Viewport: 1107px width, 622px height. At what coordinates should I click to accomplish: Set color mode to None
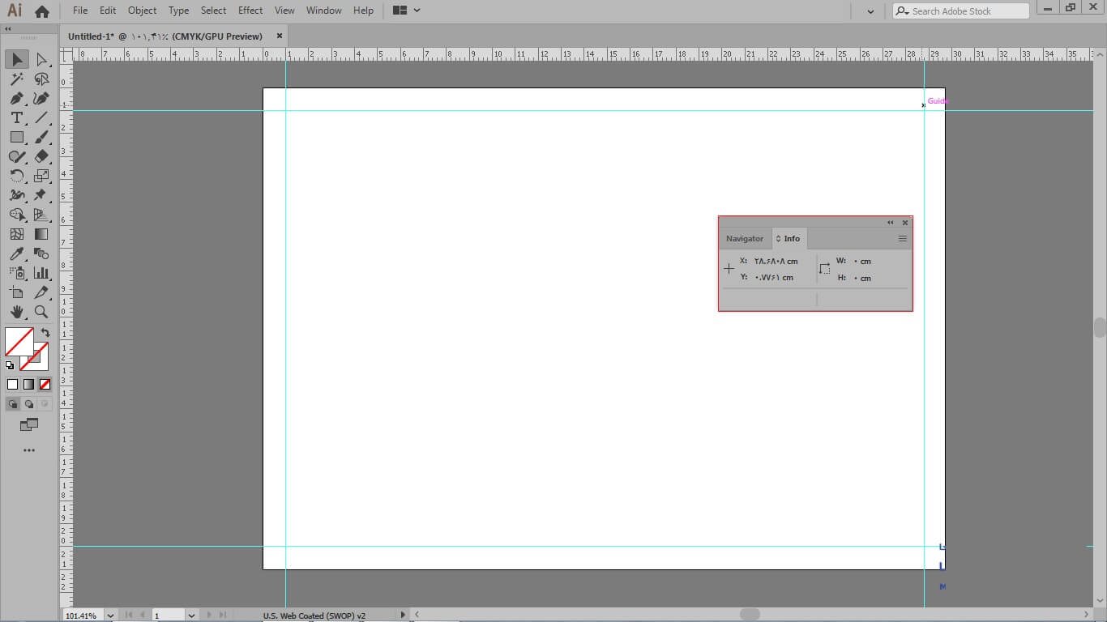(x=45, y=385)
